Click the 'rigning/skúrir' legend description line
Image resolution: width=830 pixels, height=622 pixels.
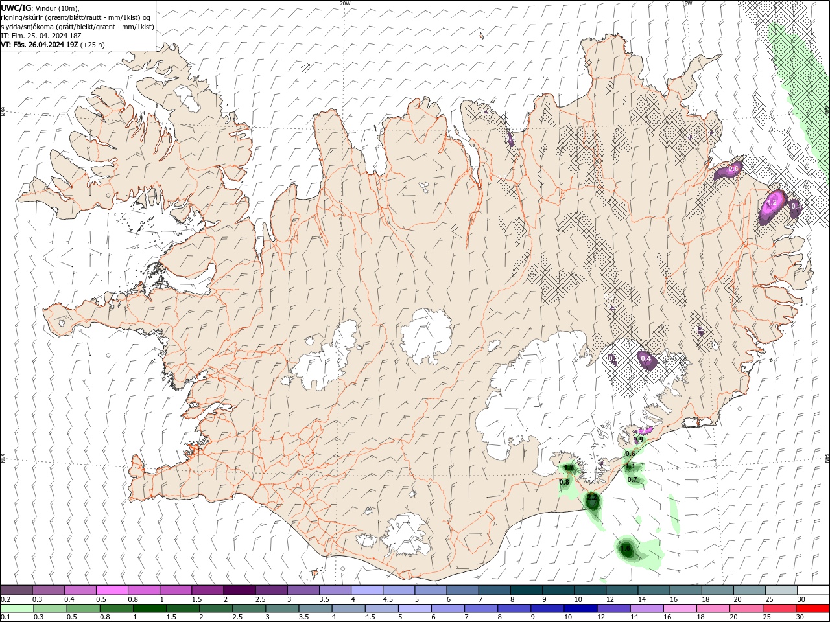click(76, 17)
